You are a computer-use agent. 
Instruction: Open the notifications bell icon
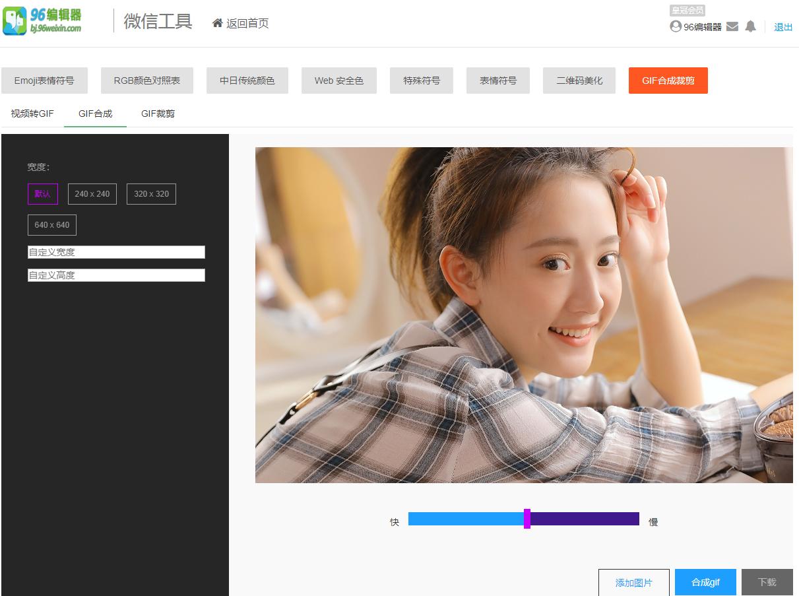750,28
